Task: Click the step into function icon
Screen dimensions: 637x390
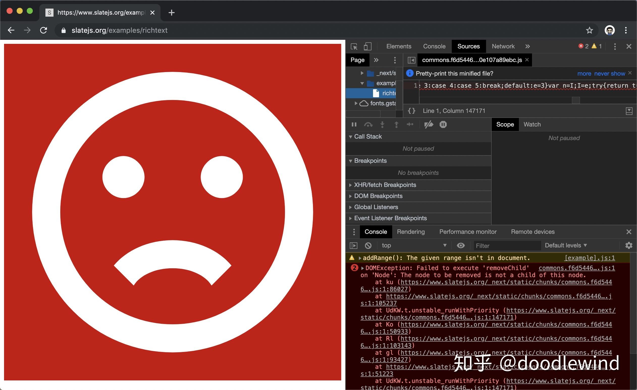Action: [382, 125]
